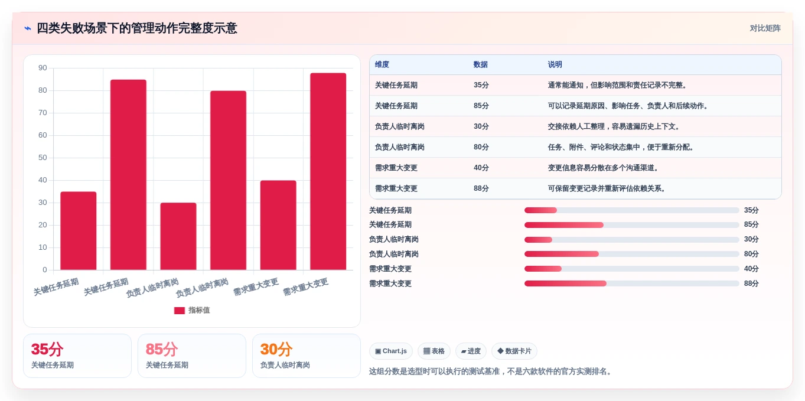This screenshot has height=401, width=805.
Task: Click the 需求重大变更 cell in the 88分 table row
Action: click(396, 188)
